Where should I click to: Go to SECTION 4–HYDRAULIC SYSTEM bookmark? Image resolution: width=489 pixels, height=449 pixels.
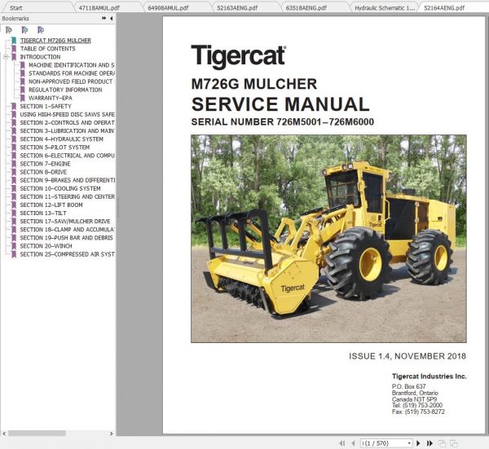[x=61, y=139]
